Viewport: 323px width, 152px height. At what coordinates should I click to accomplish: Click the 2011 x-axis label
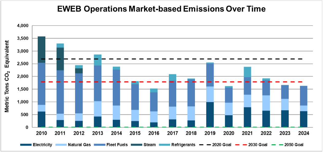[x=60, y=133]
